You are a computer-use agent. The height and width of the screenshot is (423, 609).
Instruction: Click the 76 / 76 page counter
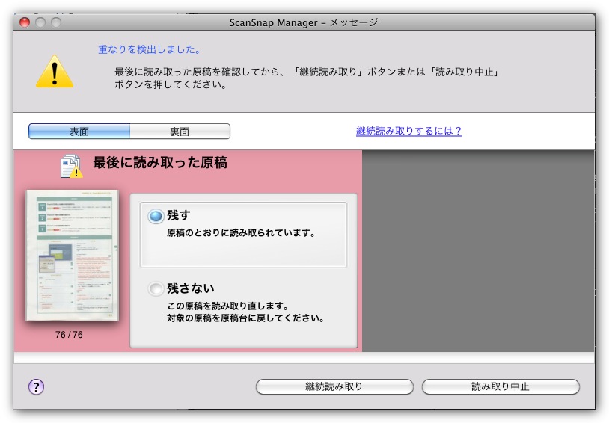pos(69,335)
